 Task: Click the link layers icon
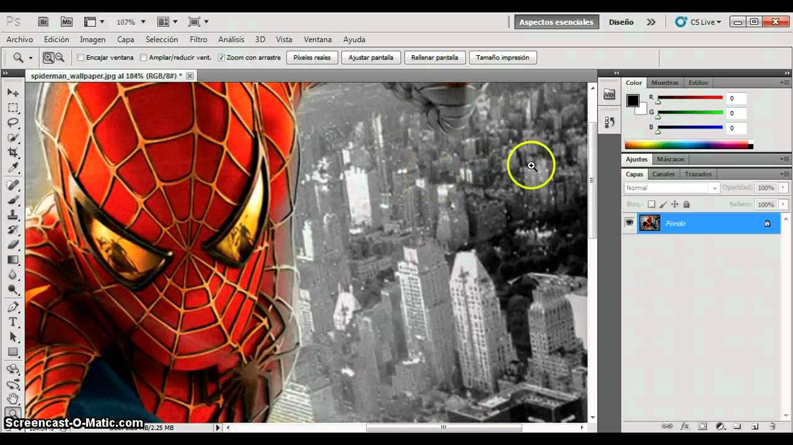667,426
